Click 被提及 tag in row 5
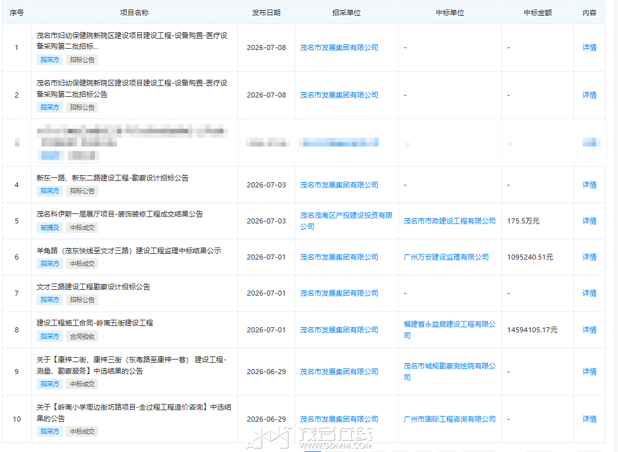Viewport: 618px width, 452px height. pyautogui.click(x=49, y=227)
